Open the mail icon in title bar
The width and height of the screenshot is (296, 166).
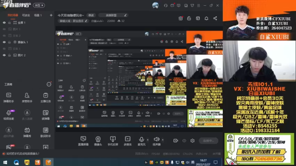[x=172, y=6]
